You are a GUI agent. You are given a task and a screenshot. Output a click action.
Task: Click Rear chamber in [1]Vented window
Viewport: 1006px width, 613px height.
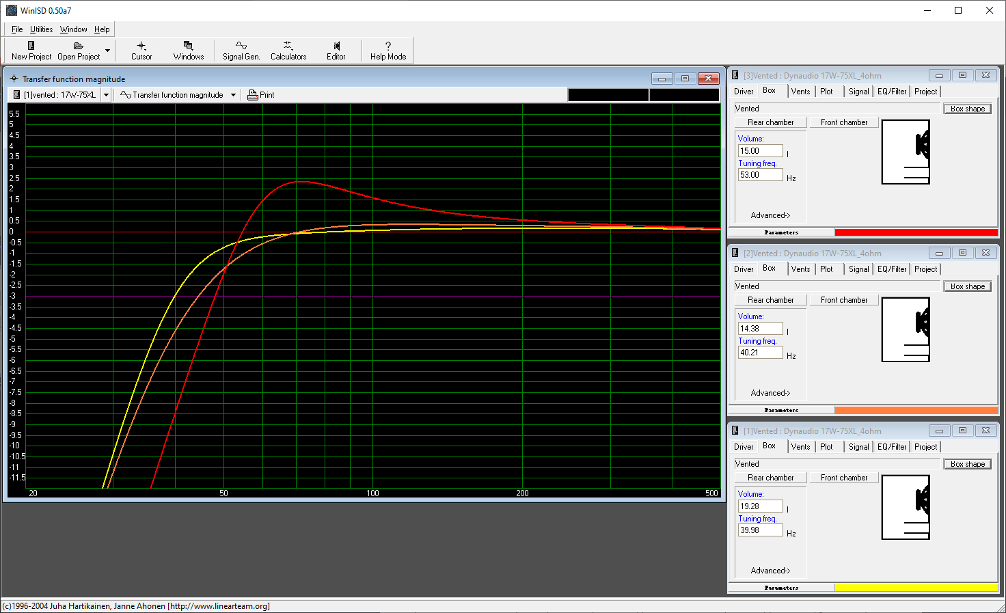(x=770, y=478)
